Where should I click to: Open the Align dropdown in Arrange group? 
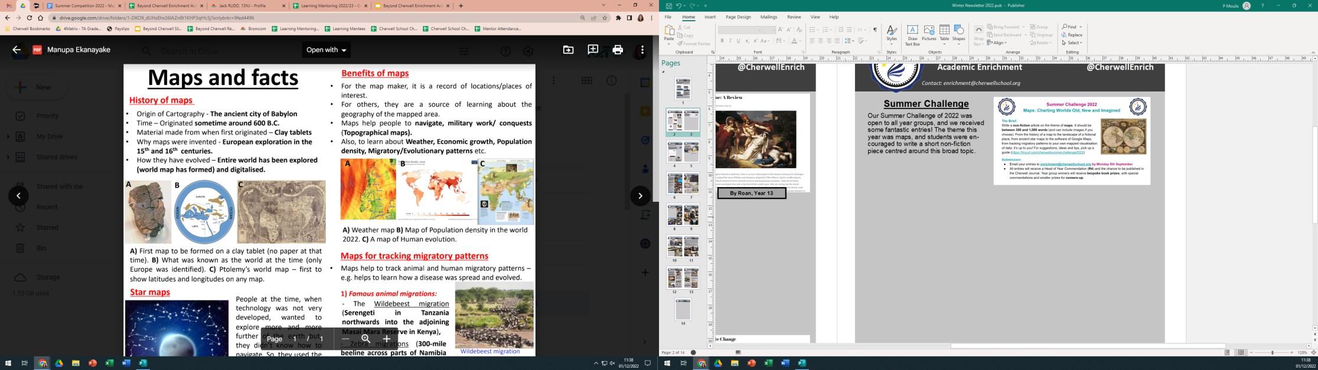997,42
